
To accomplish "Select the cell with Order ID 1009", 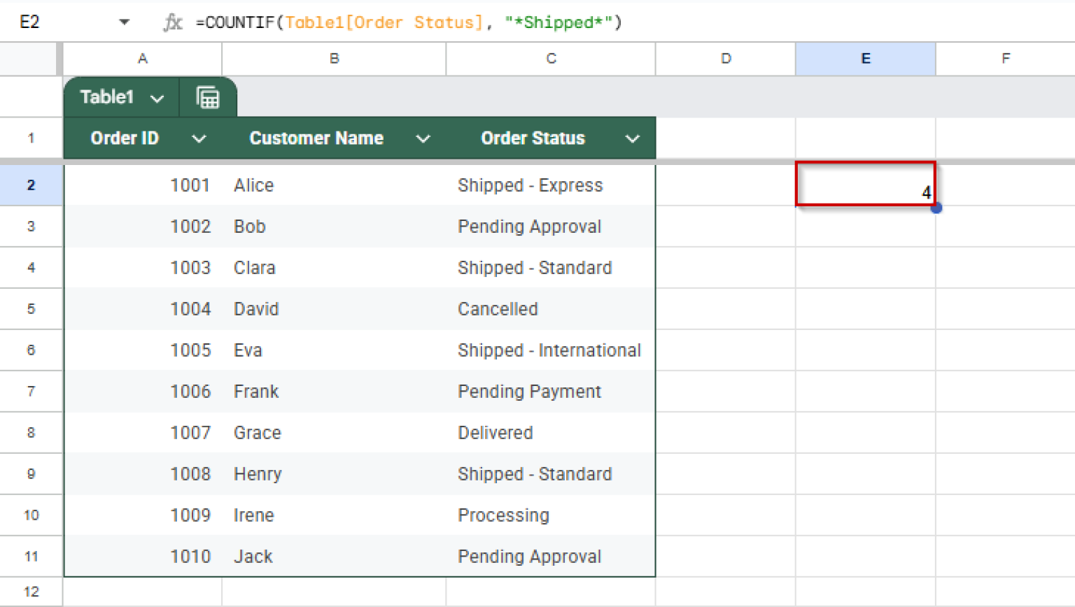I will point(143,515).
